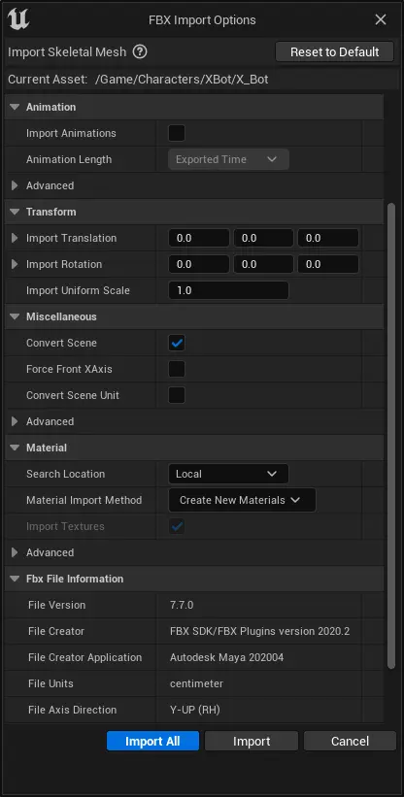Click the Convert Scene Unit label
The height and width of the screenshot is (797, 404).
pyautogui.click(x=73, y=395)
